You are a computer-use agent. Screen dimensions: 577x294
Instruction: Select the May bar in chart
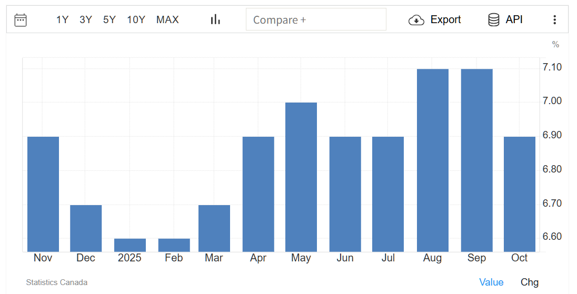[301, 177]
